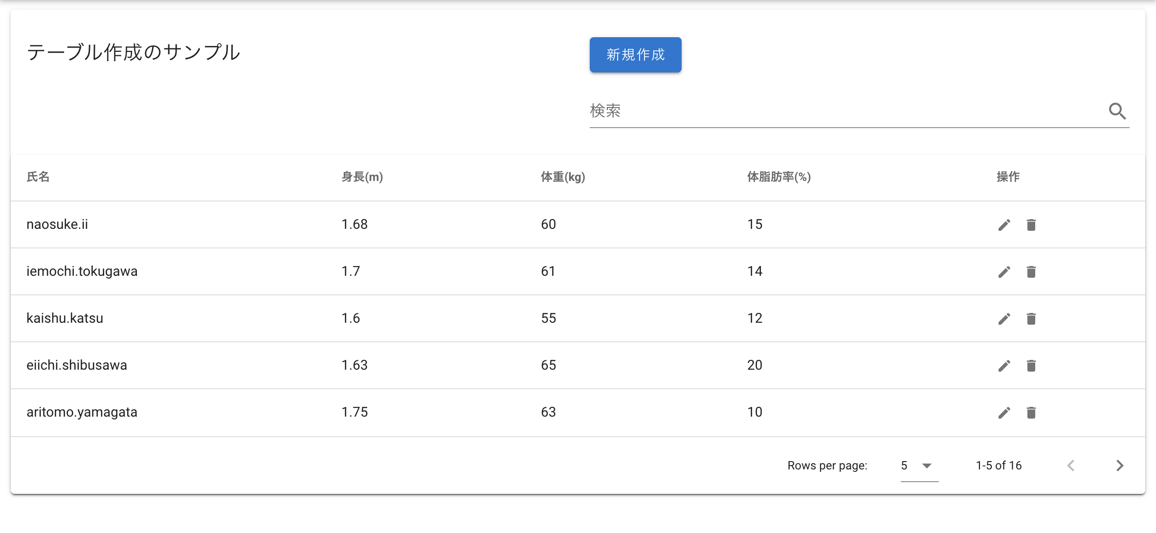Viewport: 1156px width, 533px height.
Task: Delete the eiichi.shibusawa row
Action: tap(1031, 366)
